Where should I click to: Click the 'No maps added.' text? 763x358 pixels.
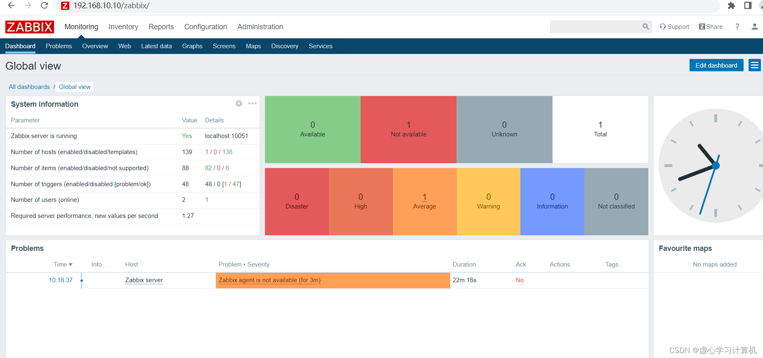[715, 264]
